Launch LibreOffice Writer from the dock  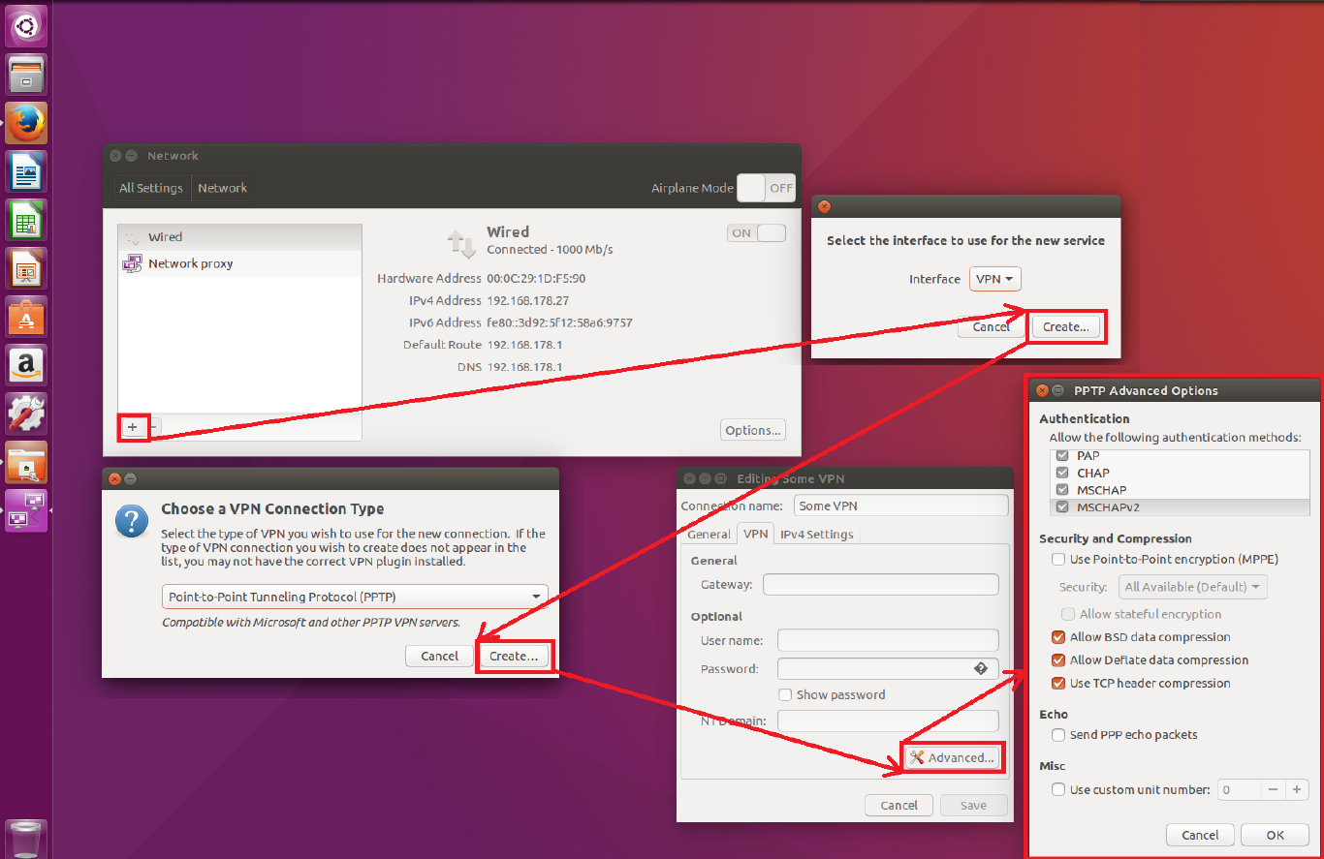(26, 172)
